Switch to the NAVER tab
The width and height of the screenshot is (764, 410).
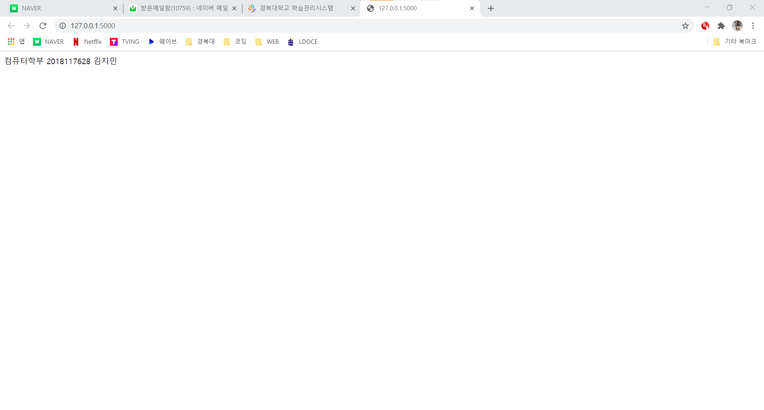(x=60, y=8)
